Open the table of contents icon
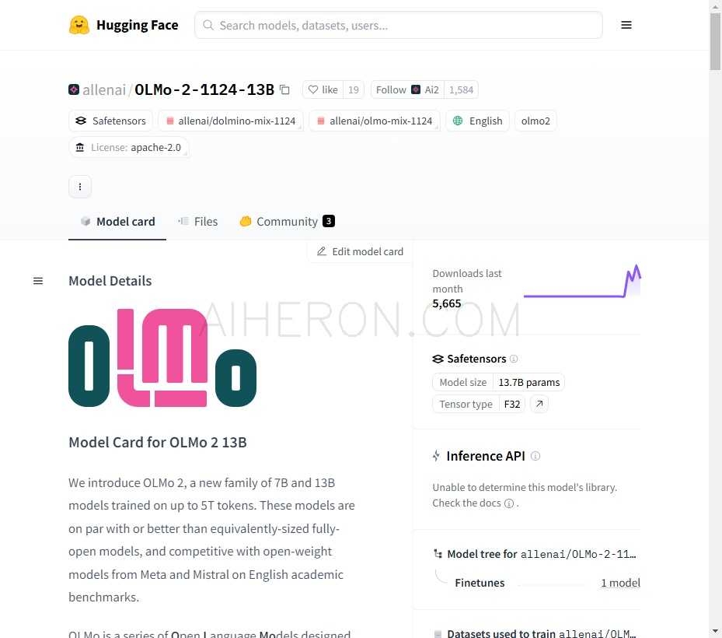 [38, 281]
